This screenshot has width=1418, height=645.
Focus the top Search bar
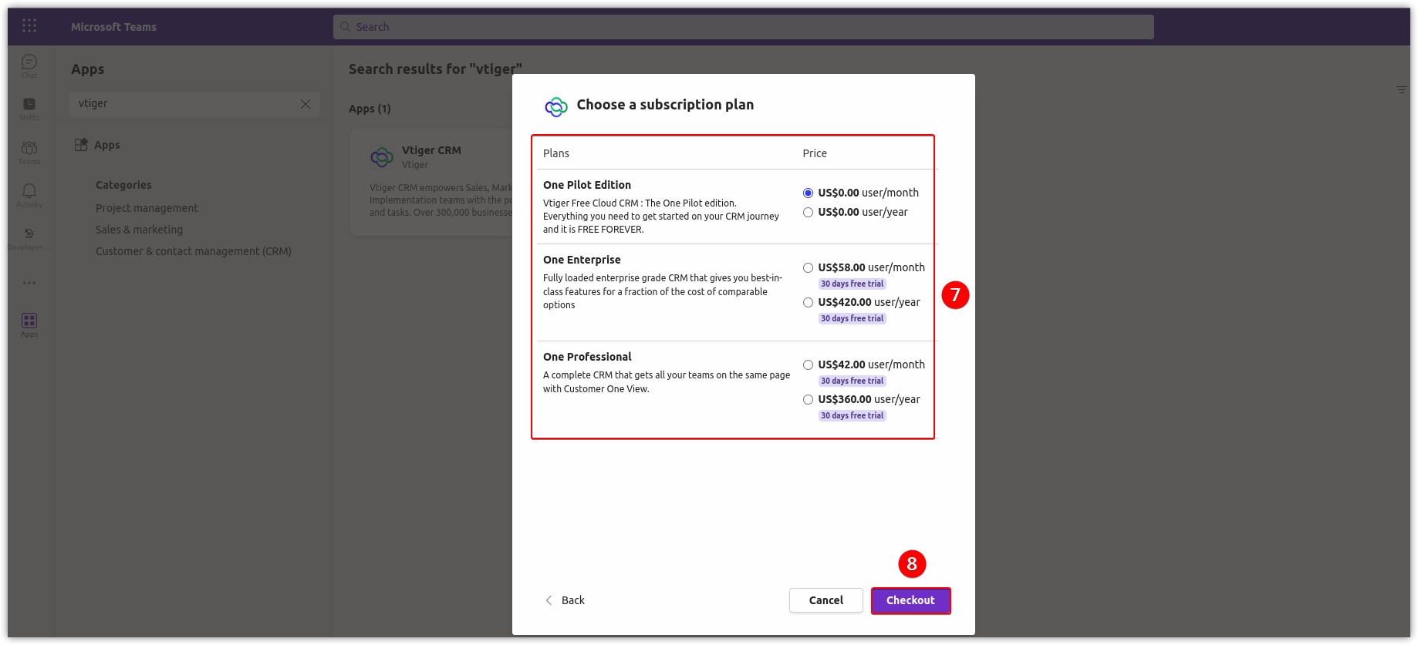click(744, 27)
